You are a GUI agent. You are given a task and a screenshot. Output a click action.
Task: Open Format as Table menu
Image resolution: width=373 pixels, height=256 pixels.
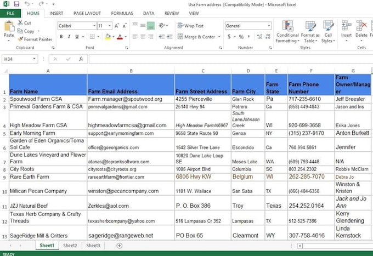pyautogui.click(x=310, y=32)
